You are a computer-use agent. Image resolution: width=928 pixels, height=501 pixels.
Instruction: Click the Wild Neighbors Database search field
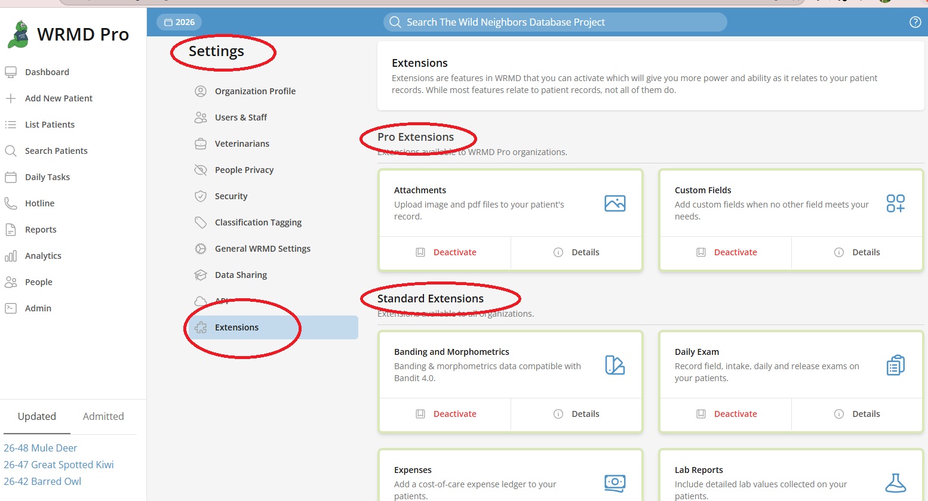pos(555,22)
